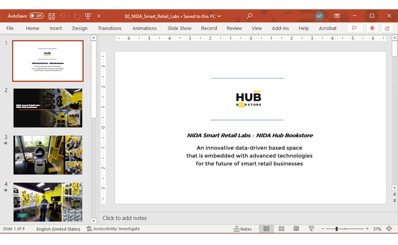Click the zoom slider handle
This screenshot has width=398, height=245.
(337, 229)
